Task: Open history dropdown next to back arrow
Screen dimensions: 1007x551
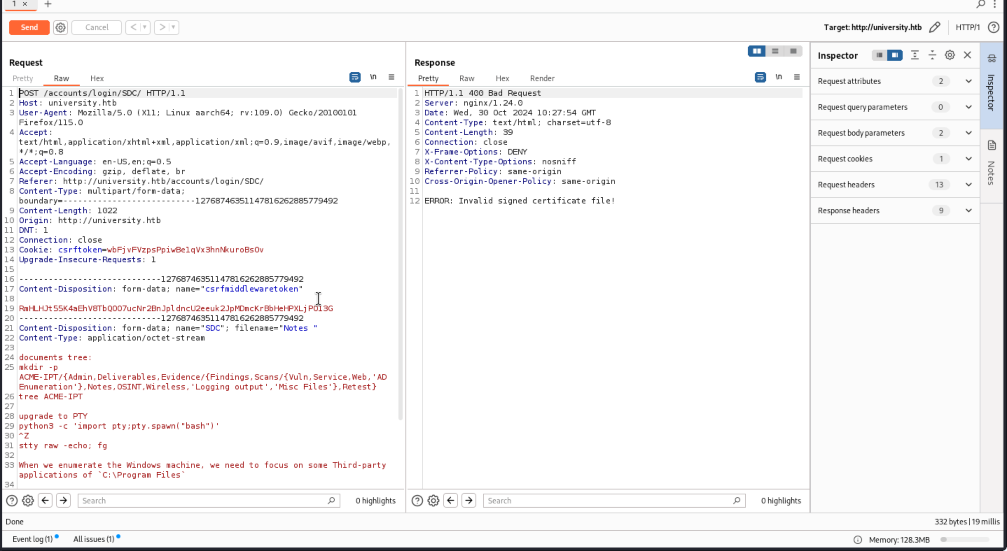Action: (x=145, y=27)
